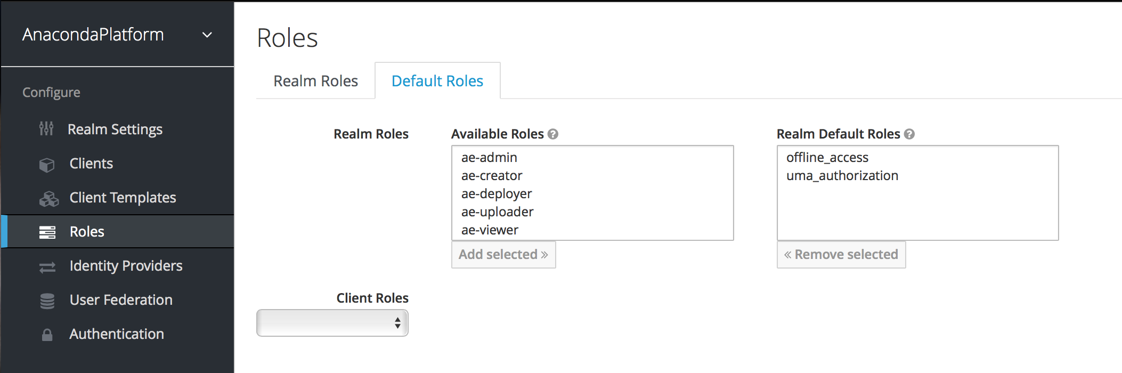Select ae-admin in Available Roles
This screenshot has height=373, width=1122.
tap(489, 158)
